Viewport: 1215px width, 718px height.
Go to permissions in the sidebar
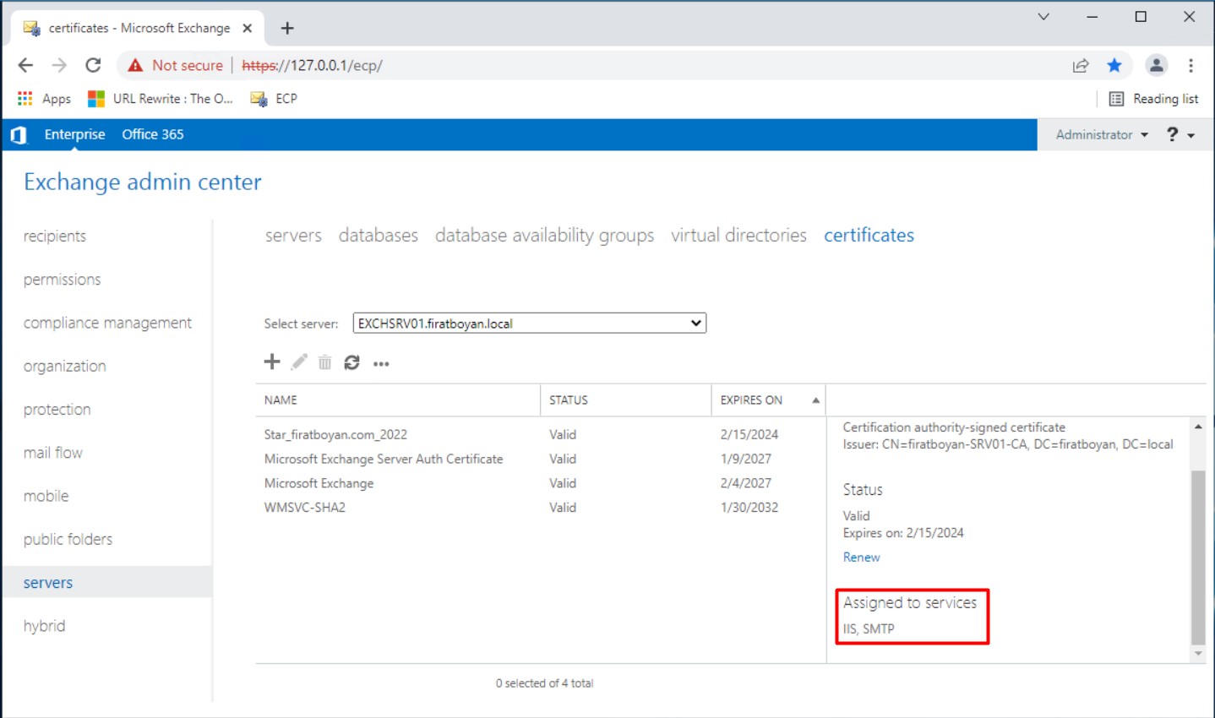click(62, 280)
